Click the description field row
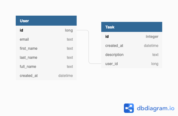178x116 pixels. (132, 55)
